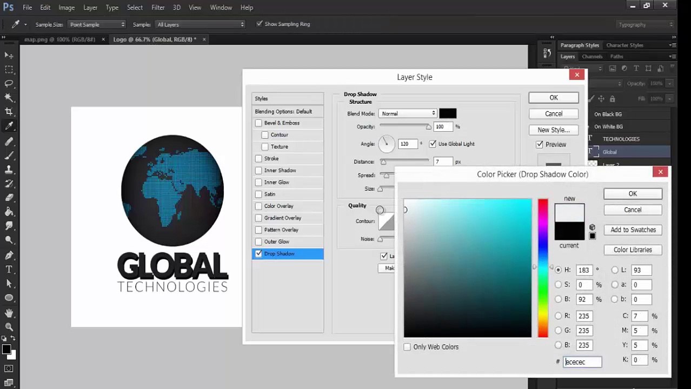Toggle the Preview checkbox in Layer Style
This screenshot has height=389, width=691.
click(540, 144)
